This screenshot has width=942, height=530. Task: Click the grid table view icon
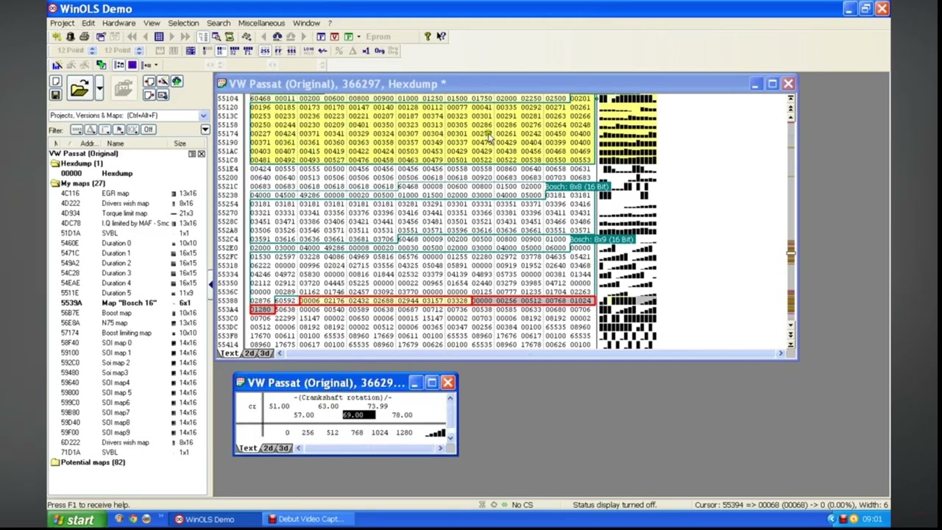pos(159,36)
